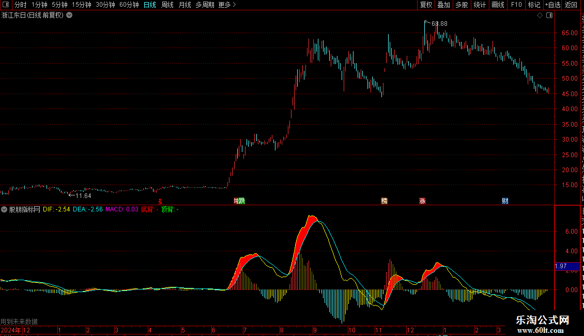This screenshot has height=336, width=584.
Task: Click the 标记 mark button
Action: coord(534,5)
